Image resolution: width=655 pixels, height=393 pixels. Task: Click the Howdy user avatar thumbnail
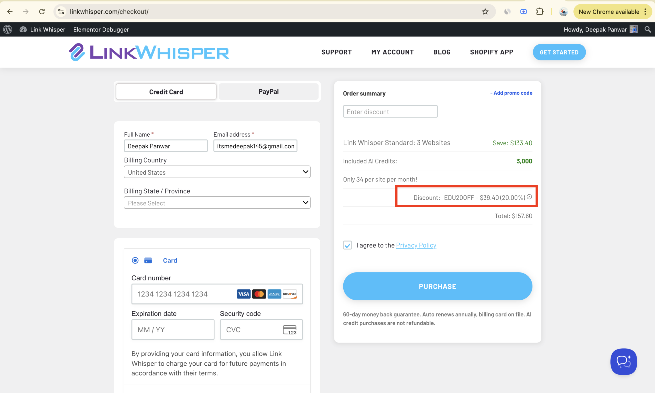[633, 29]
